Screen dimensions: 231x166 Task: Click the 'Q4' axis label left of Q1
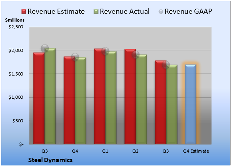click(x=75, y=151)
